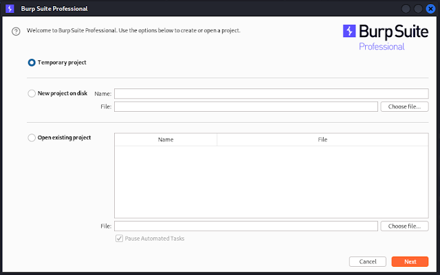This screenshot has width=440, height=275.
Task: Click the File field under New project on disk
Action: click(x=246, y=106)
